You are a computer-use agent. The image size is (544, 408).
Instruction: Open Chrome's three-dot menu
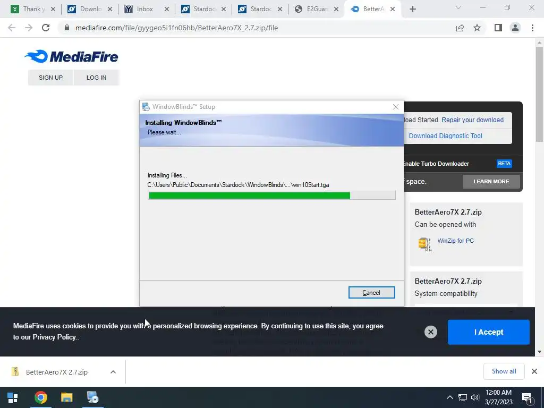[x=532, y=28]
